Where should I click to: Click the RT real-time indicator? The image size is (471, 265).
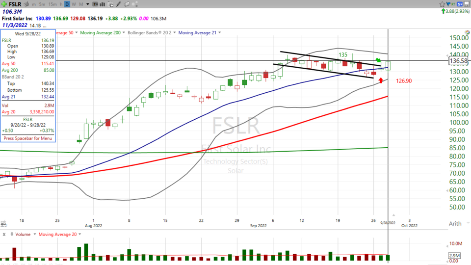pyautogui.click(x=453, y=4)
